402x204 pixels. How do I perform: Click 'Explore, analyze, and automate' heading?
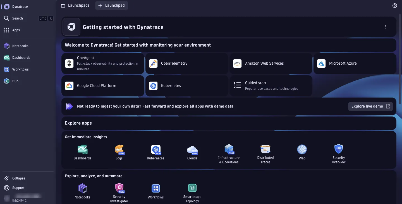[94, 176]
